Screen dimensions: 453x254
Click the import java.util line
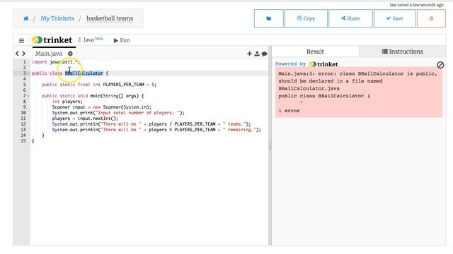pos(56,62)
